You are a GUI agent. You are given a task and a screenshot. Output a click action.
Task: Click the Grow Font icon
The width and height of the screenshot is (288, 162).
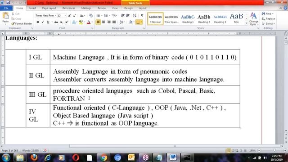pyautogui.click(x=69, y=16)
